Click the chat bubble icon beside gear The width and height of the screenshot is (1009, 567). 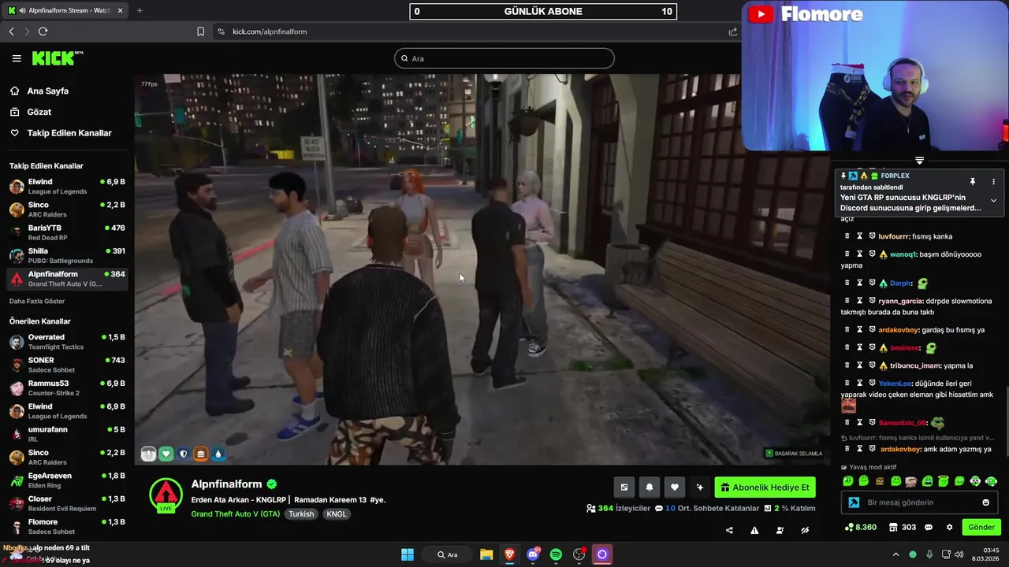[x=929, y=528]
